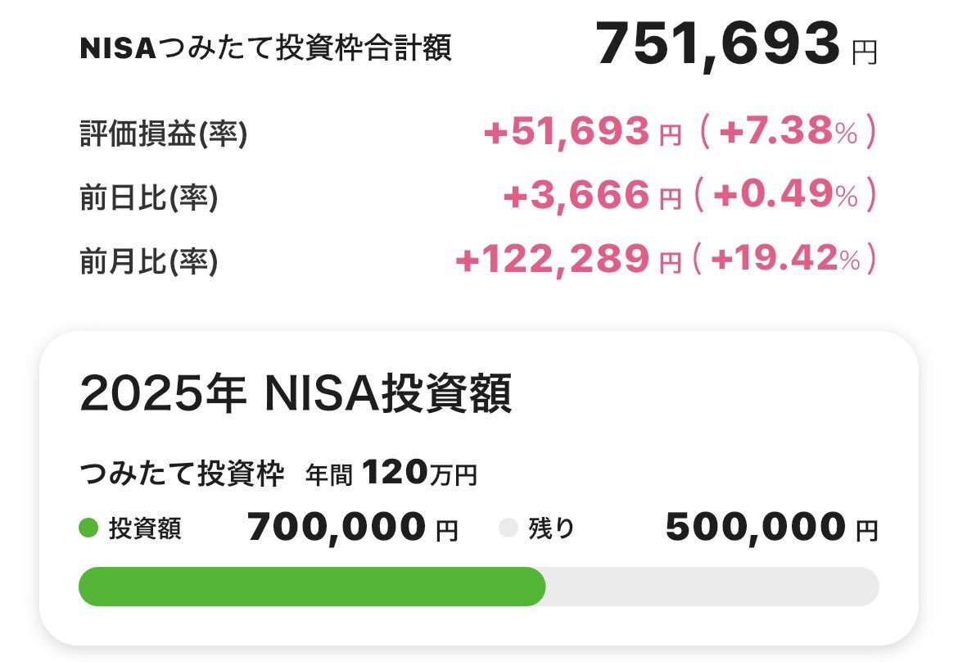Click the grey 残り legend dot

point(508,528)
